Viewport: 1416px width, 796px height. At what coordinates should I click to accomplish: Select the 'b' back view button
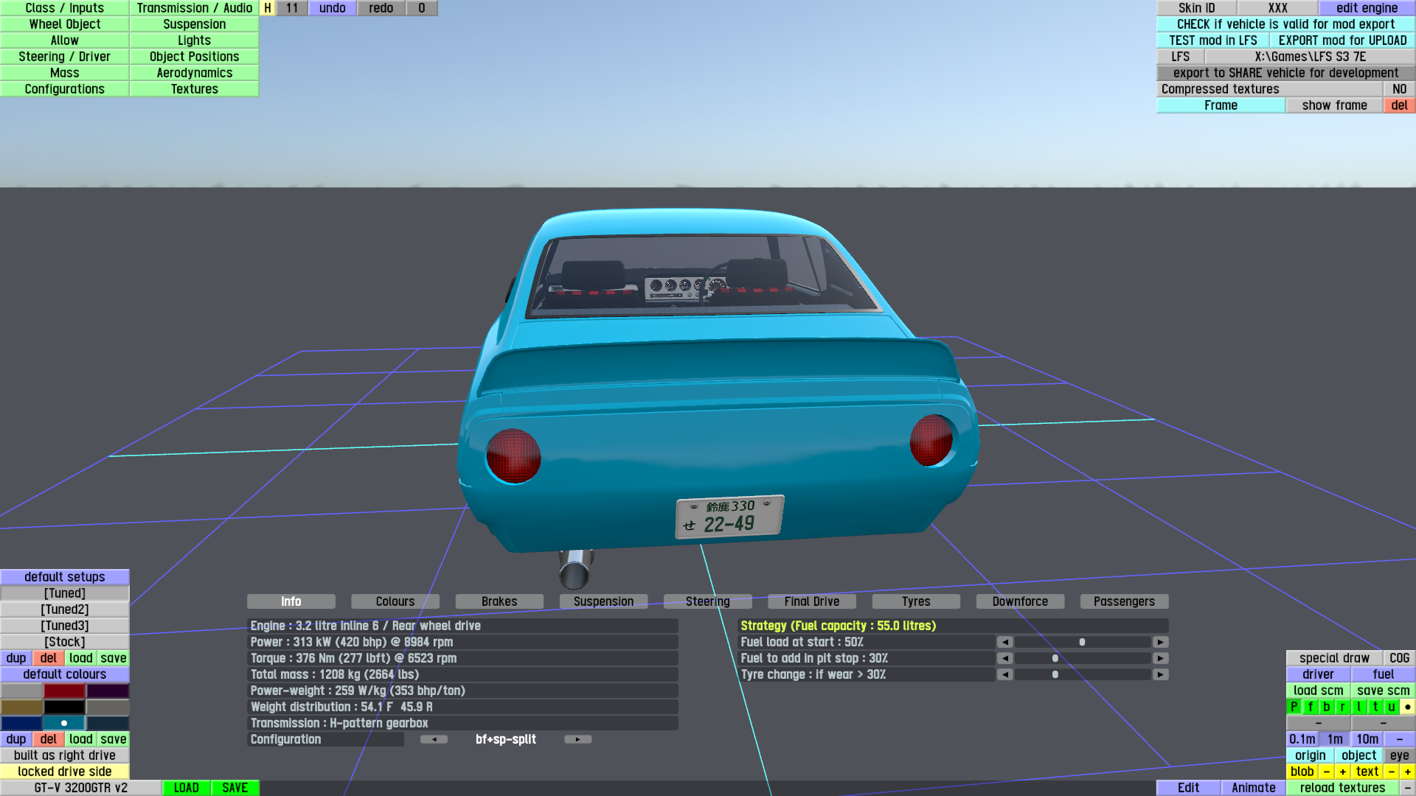1327,707
